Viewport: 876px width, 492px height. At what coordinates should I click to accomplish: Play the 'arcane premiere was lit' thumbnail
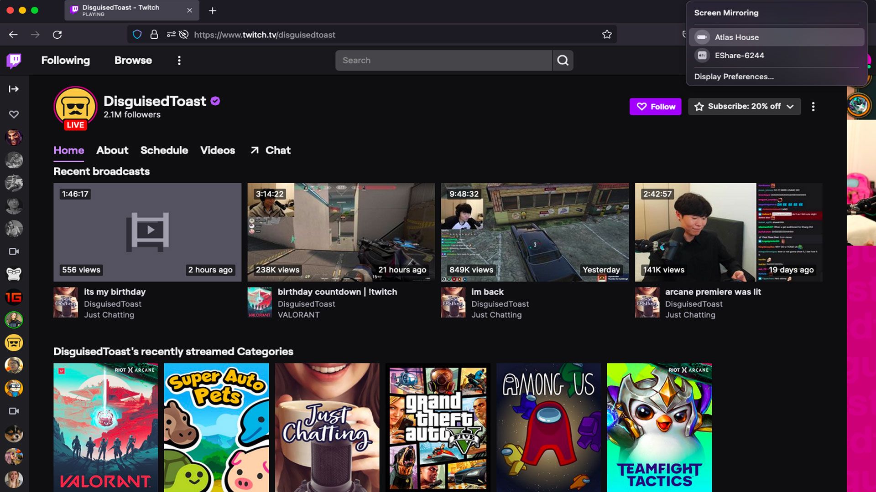point(728,232)
